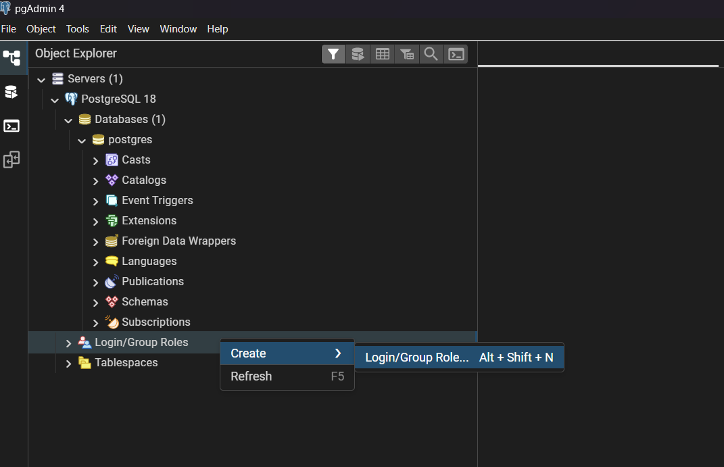Select the PostgreSQL 18 server label
The image size is (724, 467).
click(x=119, y=99)
